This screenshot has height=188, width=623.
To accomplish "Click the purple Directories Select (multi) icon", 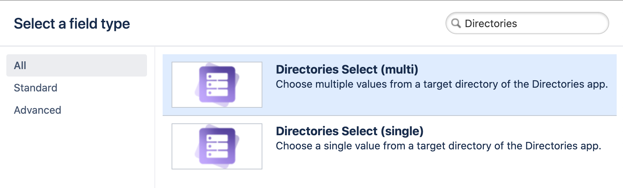I will pos(217,85).
